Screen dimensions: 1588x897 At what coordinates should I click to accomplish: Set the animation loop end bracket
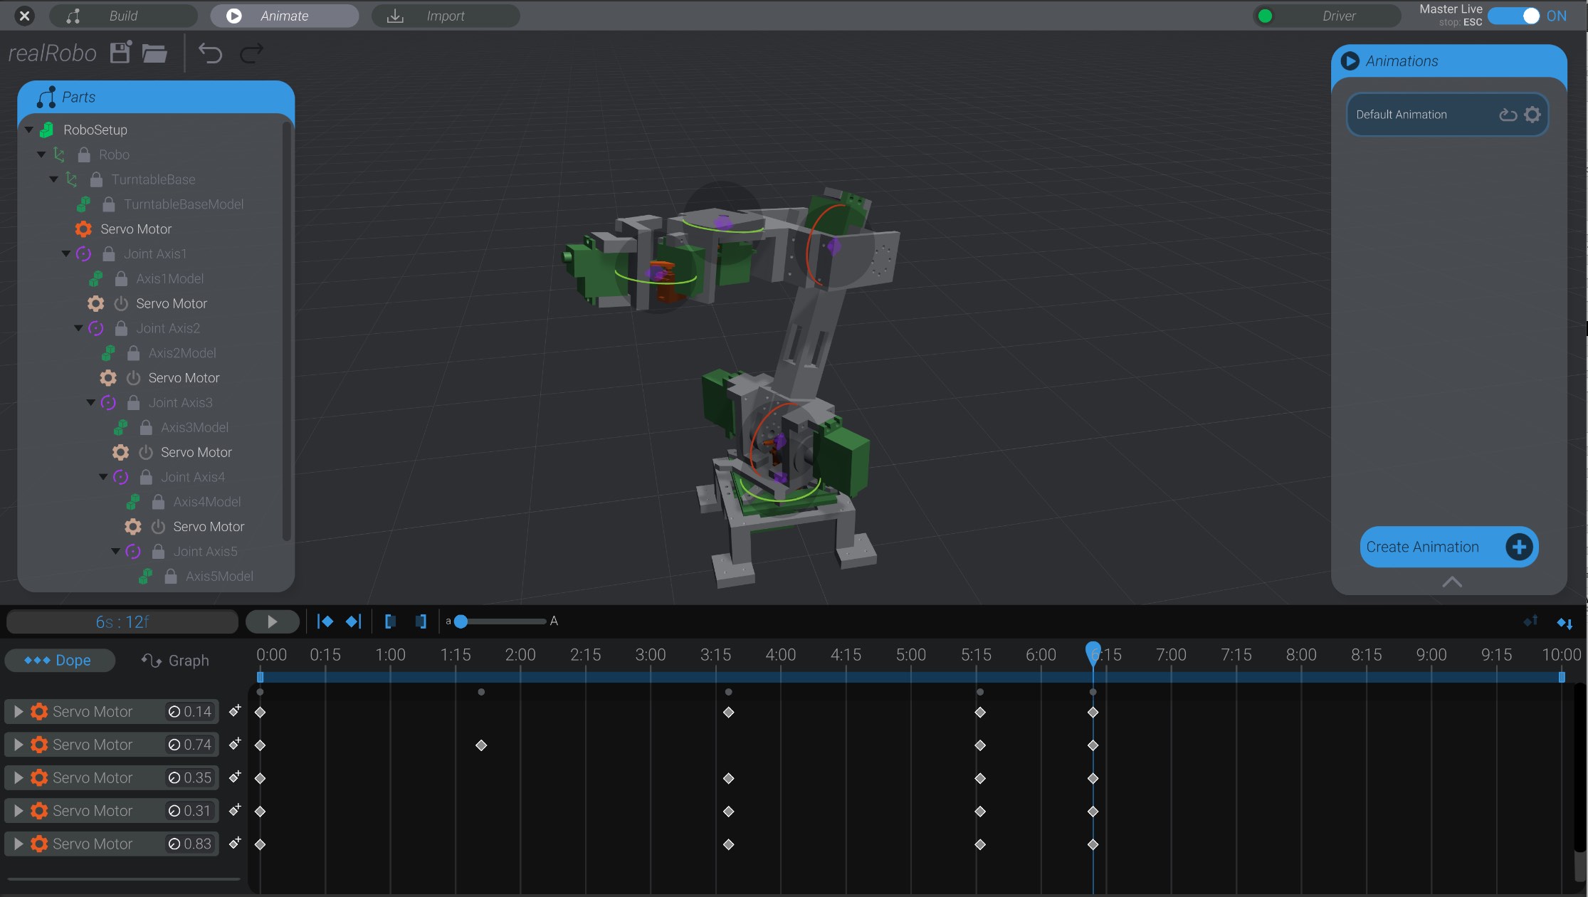point(420,621)
